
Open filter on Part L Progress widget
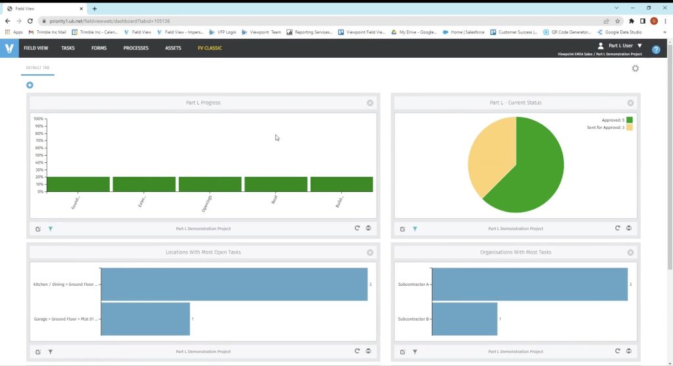pyautogui.click(x=51, y=229)
